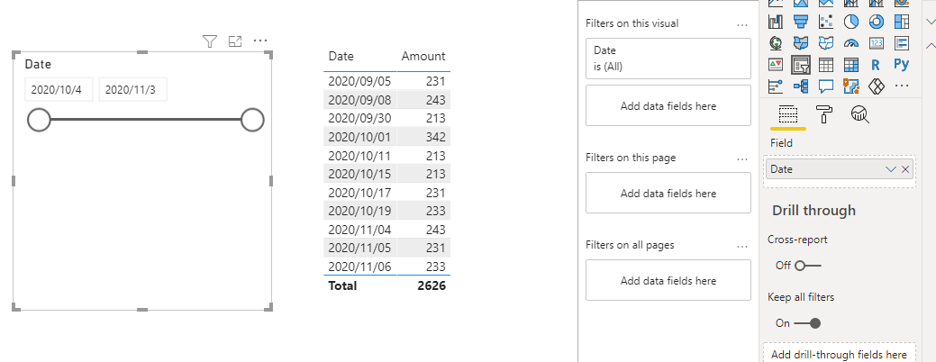Click Add data fields under this page
The width and height of the screenshot is (936, 362).
[668, 193]
